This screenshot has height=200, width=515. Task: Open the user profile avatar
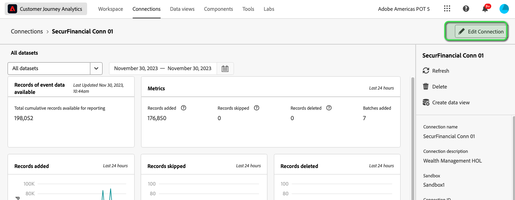(x=504, y=9)
